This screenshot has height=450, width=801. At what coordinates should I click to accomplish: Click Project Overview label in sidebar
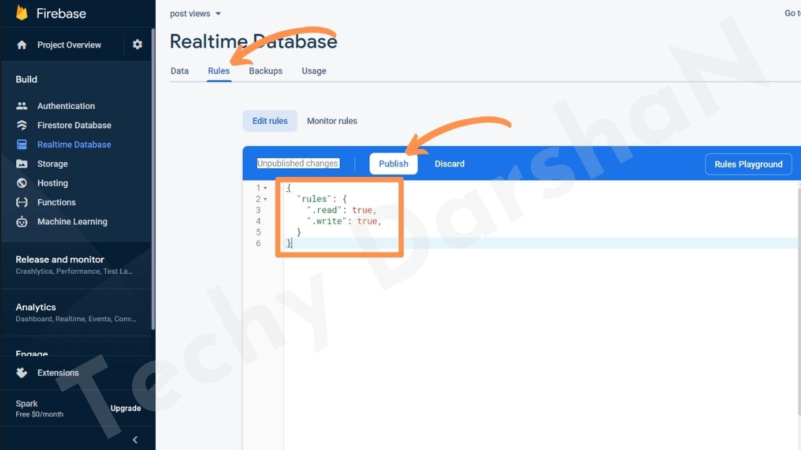(x=69, y=45)
